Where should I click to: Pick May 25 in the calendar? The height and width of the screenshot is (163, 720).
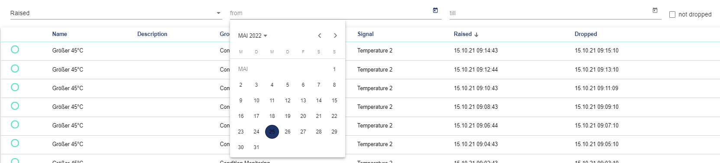(x=272, y=132)
